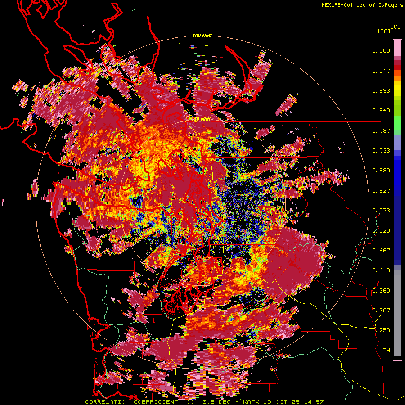Pick the bright yellow color bar segment
This screenshot has height=405, width=405.
(x=397, y=89)
